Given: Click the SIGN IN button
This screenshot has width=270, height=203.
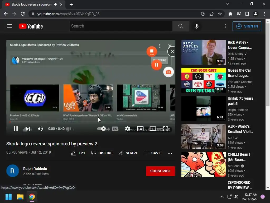Looking at the screenshot, I should tap(247, 26).
